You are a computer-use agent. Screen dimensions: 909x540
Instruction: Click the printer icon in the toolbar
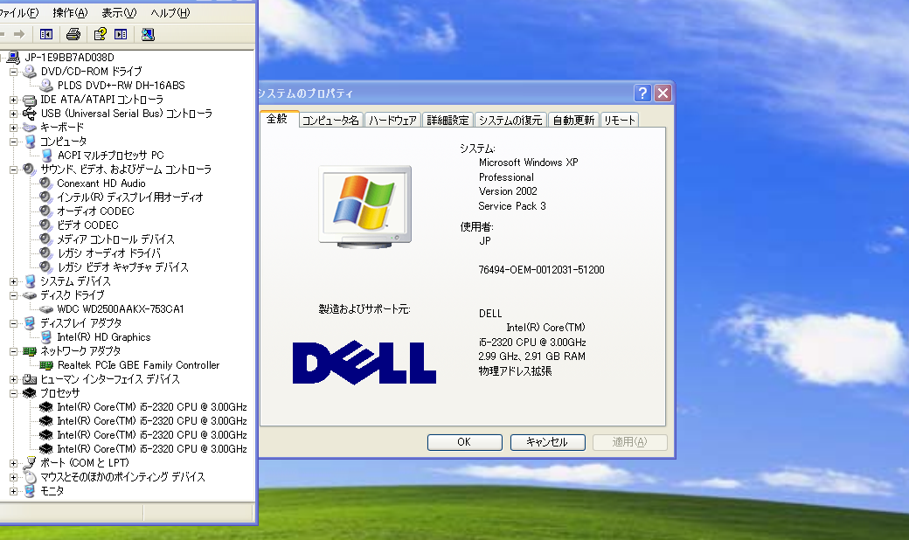(73, 34)
